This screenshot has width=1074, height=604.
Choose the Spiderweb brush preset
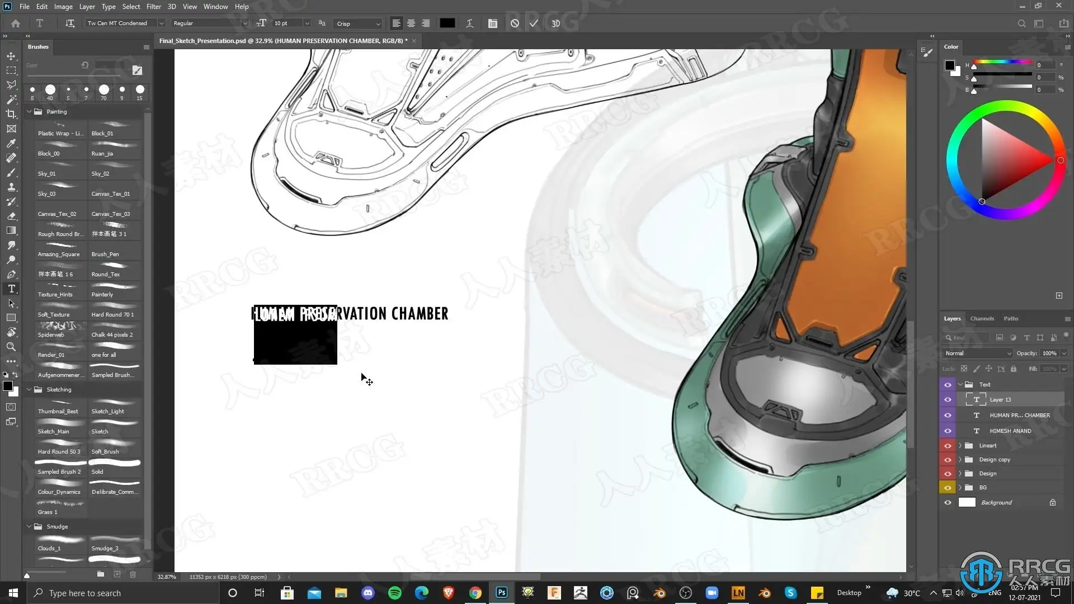(x=60, y=331)
